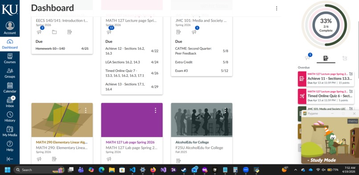The height and width of the screenshot is (175, 359).
Task: Open Timed Online Quiz 6 overdue item
Action: 330,96
